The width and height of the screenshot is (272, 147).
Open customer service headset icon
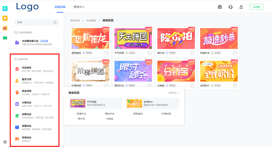coord(230,7)
